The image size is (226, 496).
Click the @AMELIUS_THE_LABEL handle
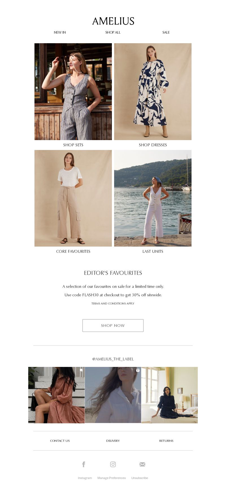(113, 359)
